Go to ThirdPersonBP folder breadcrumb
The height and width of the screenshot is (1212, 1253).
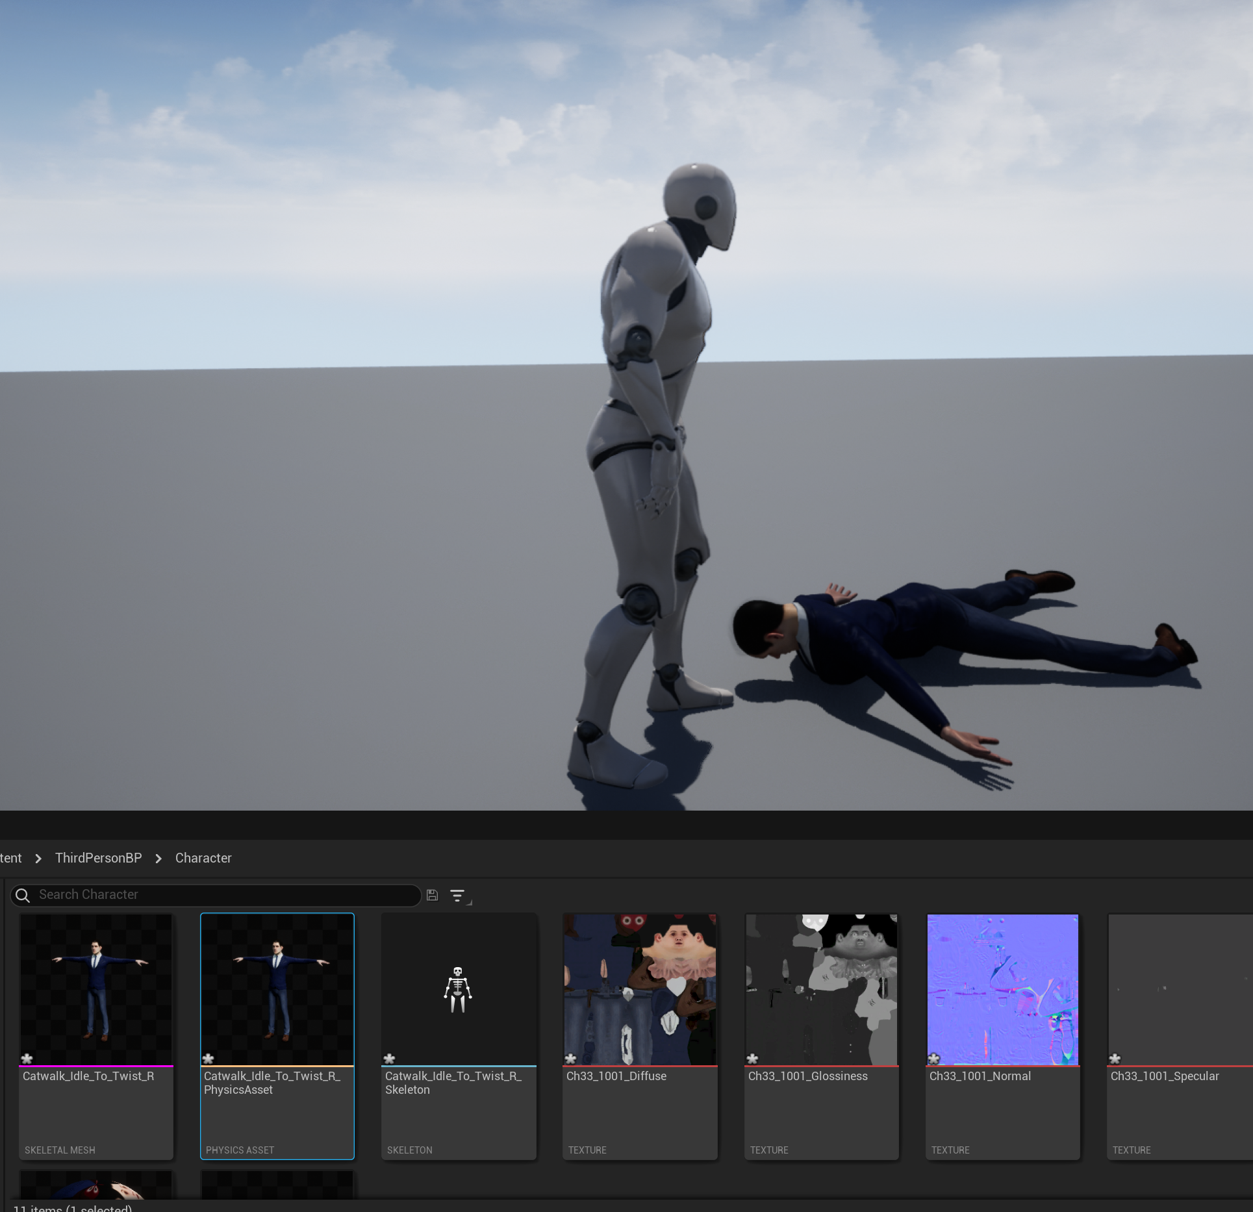tap(98, 858)
